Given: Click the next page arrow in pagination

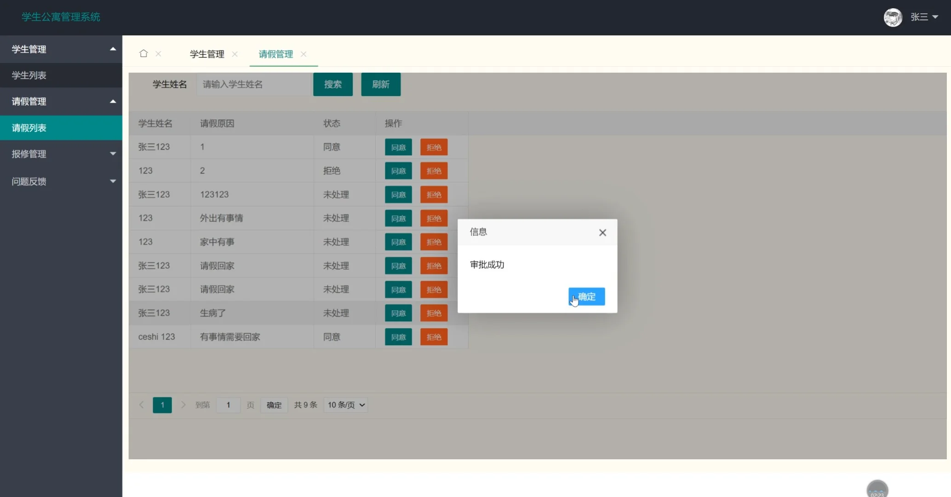Looking at the screenshot, I should (183, 405).
